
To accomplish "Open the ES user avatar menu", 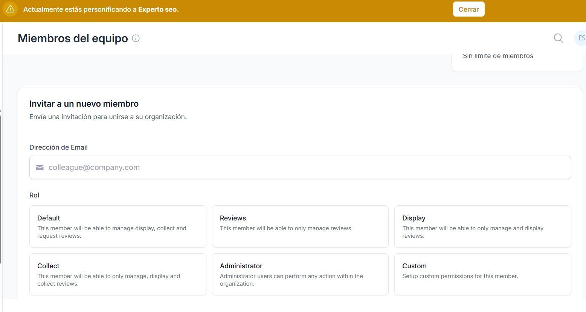I will [x=580, y=38].
